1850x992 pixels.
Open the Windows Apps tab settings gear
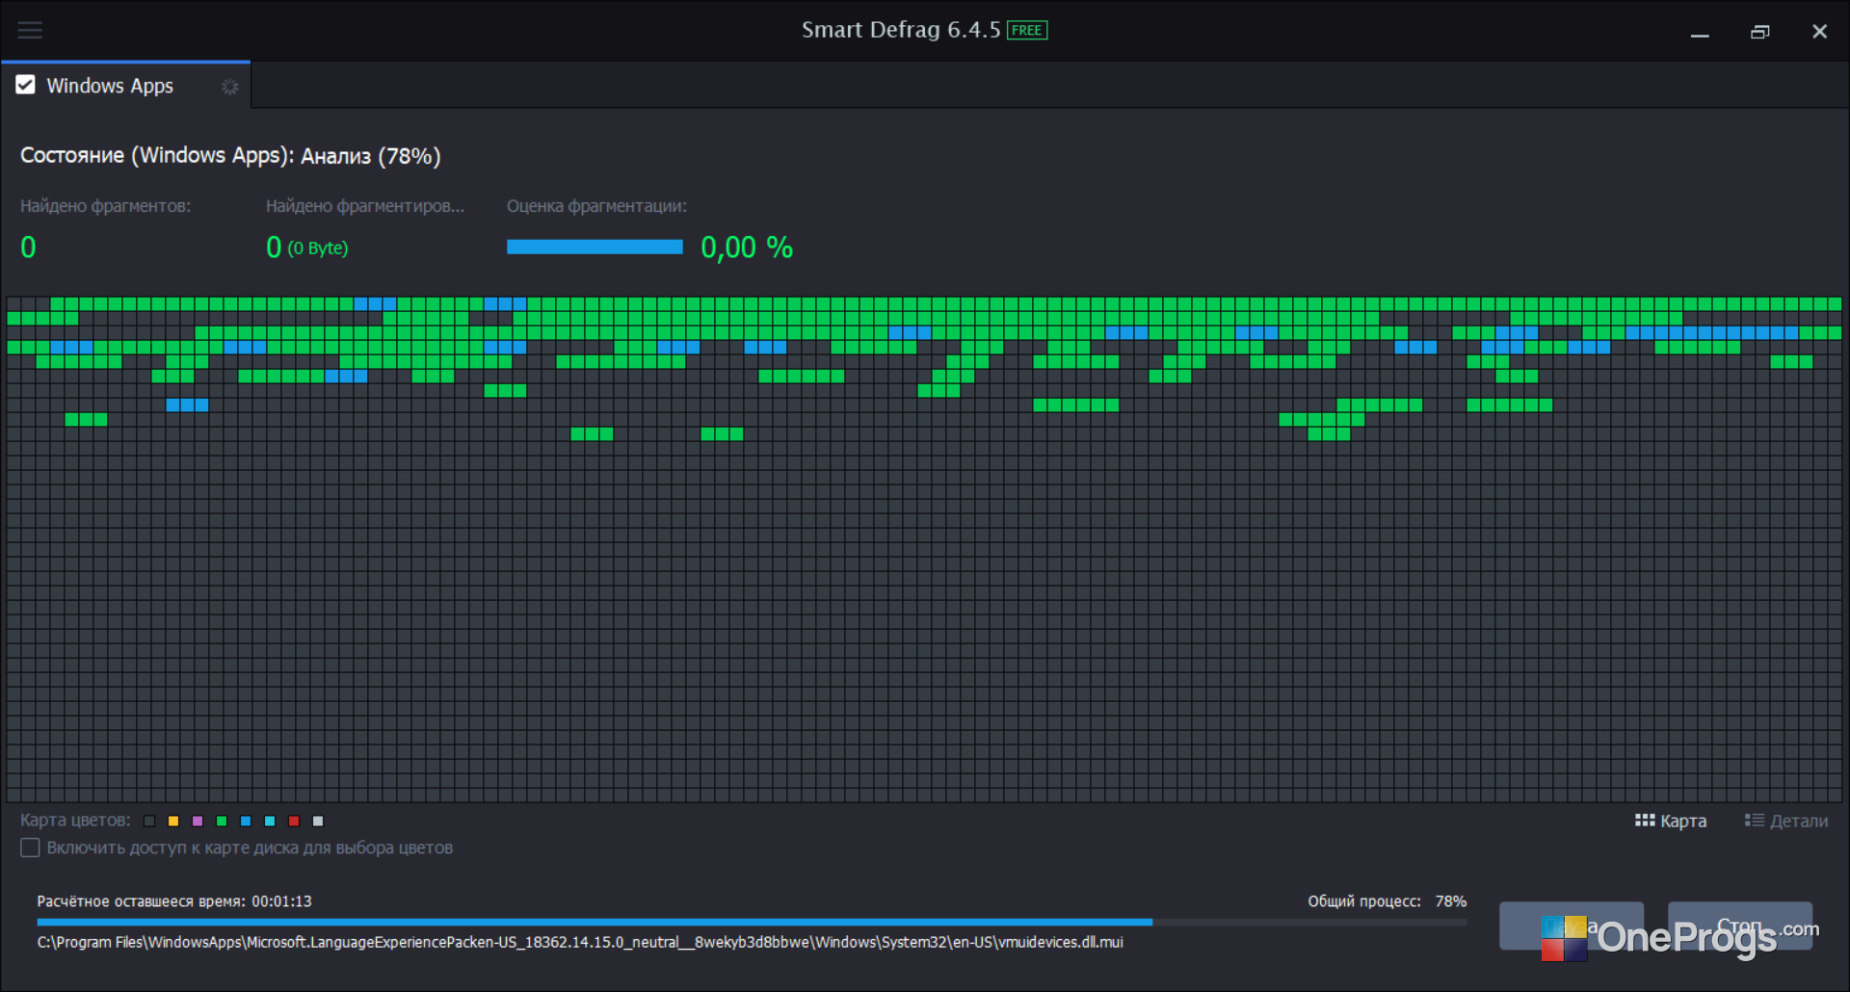pyautogui.click(x=229, y=87)
